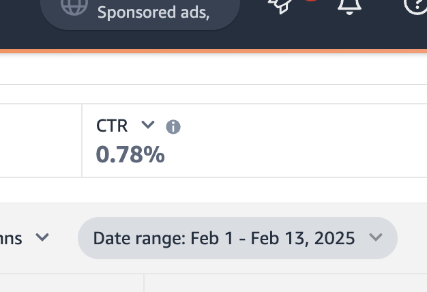
Task: Open the notifications bell
Action: (349, 7)
